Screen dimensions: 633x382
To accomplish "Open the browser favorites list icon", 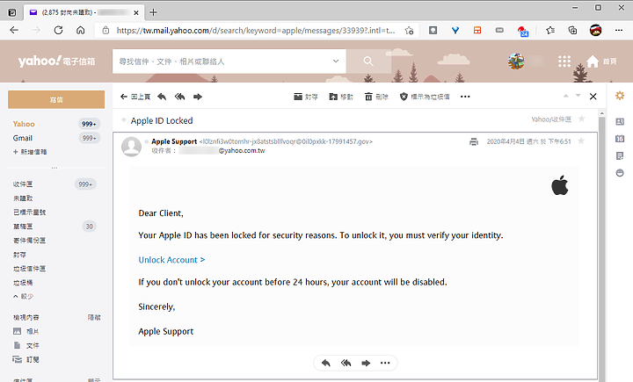I will 550,30.
